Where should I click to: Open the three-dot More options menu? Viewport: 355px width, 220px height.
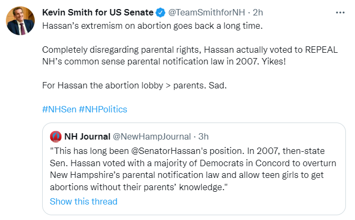340,12
